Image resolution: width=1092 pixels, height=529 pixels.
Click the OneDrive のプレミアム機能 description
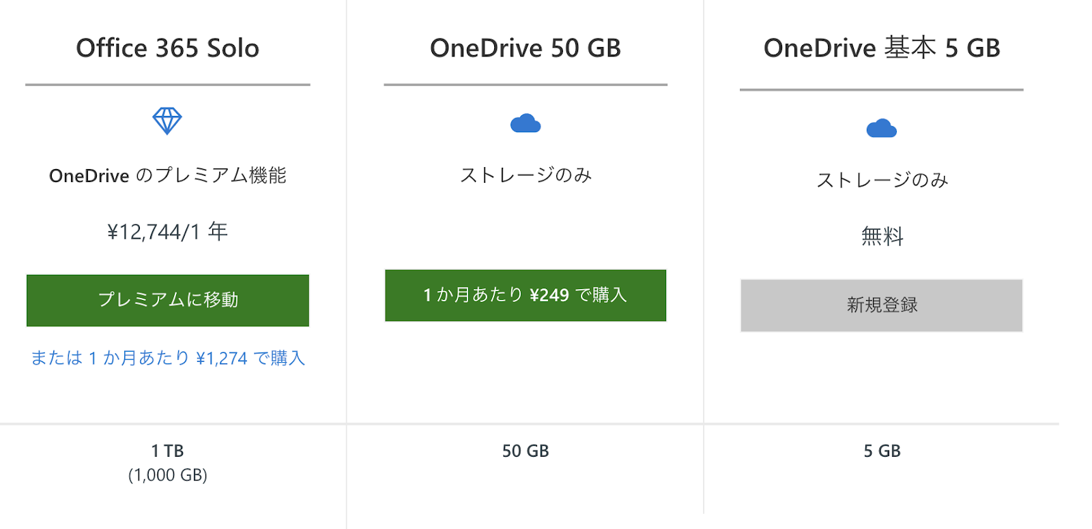pyautogui.click(x=168, y=176)
